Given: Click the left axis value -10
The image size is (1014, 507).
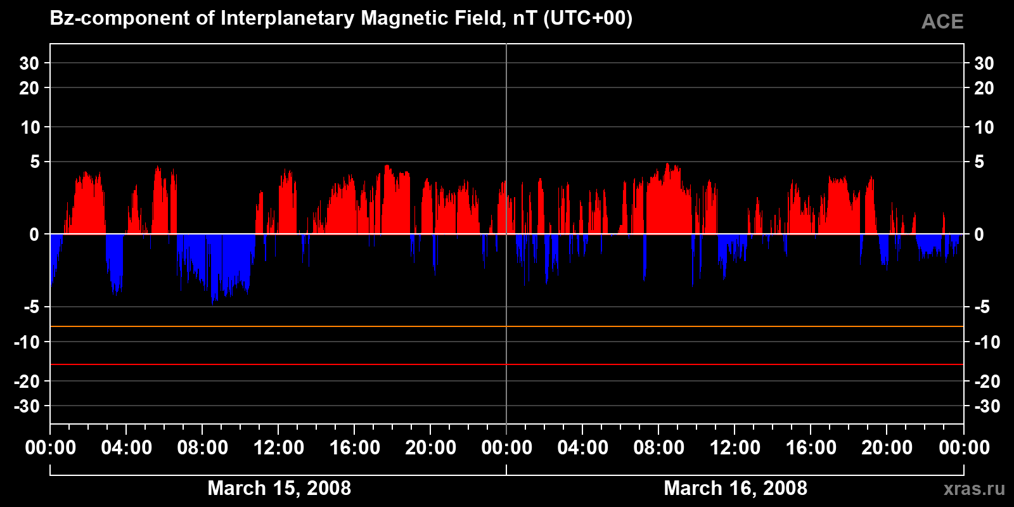Looking at the screenshot, I should coord(27,342).
